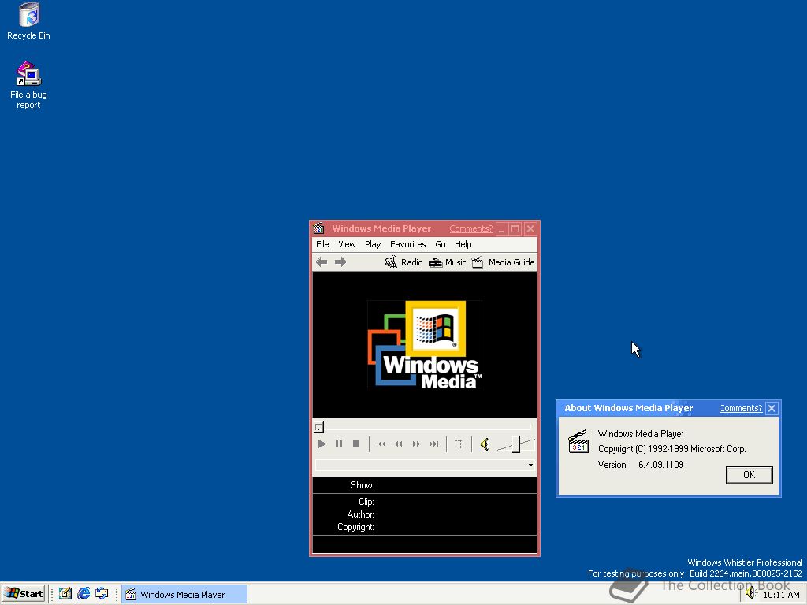Expand the playlist dropdown below controls
Image resolution: width=807 pixels, height=605 pixels.
click(530, 465)
